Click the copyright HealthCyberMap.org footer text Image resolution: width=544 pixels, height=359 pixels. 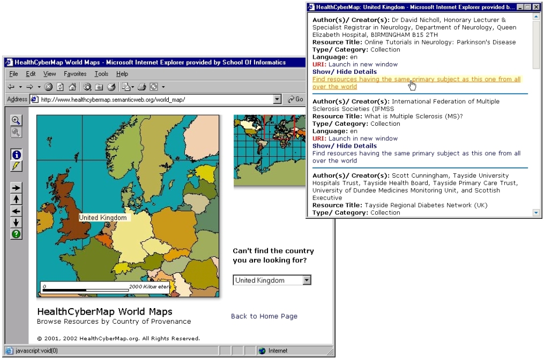(118, 339)
